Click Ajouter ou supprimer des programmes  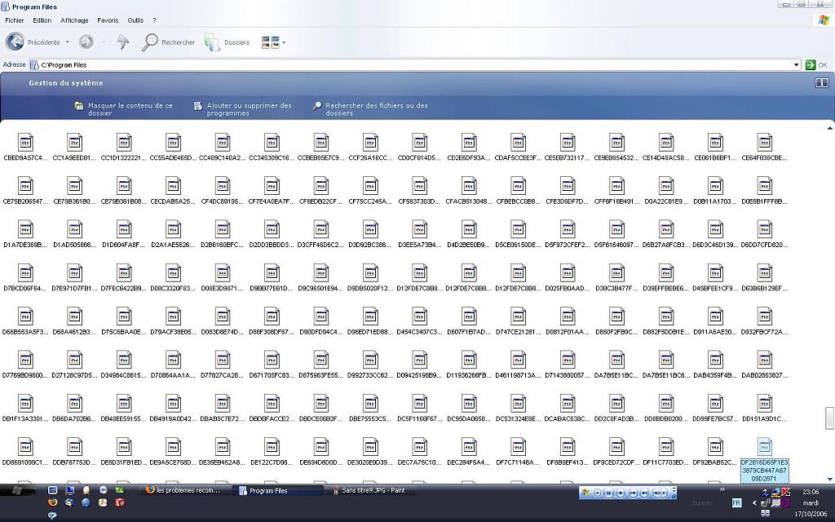pos(243,109)
